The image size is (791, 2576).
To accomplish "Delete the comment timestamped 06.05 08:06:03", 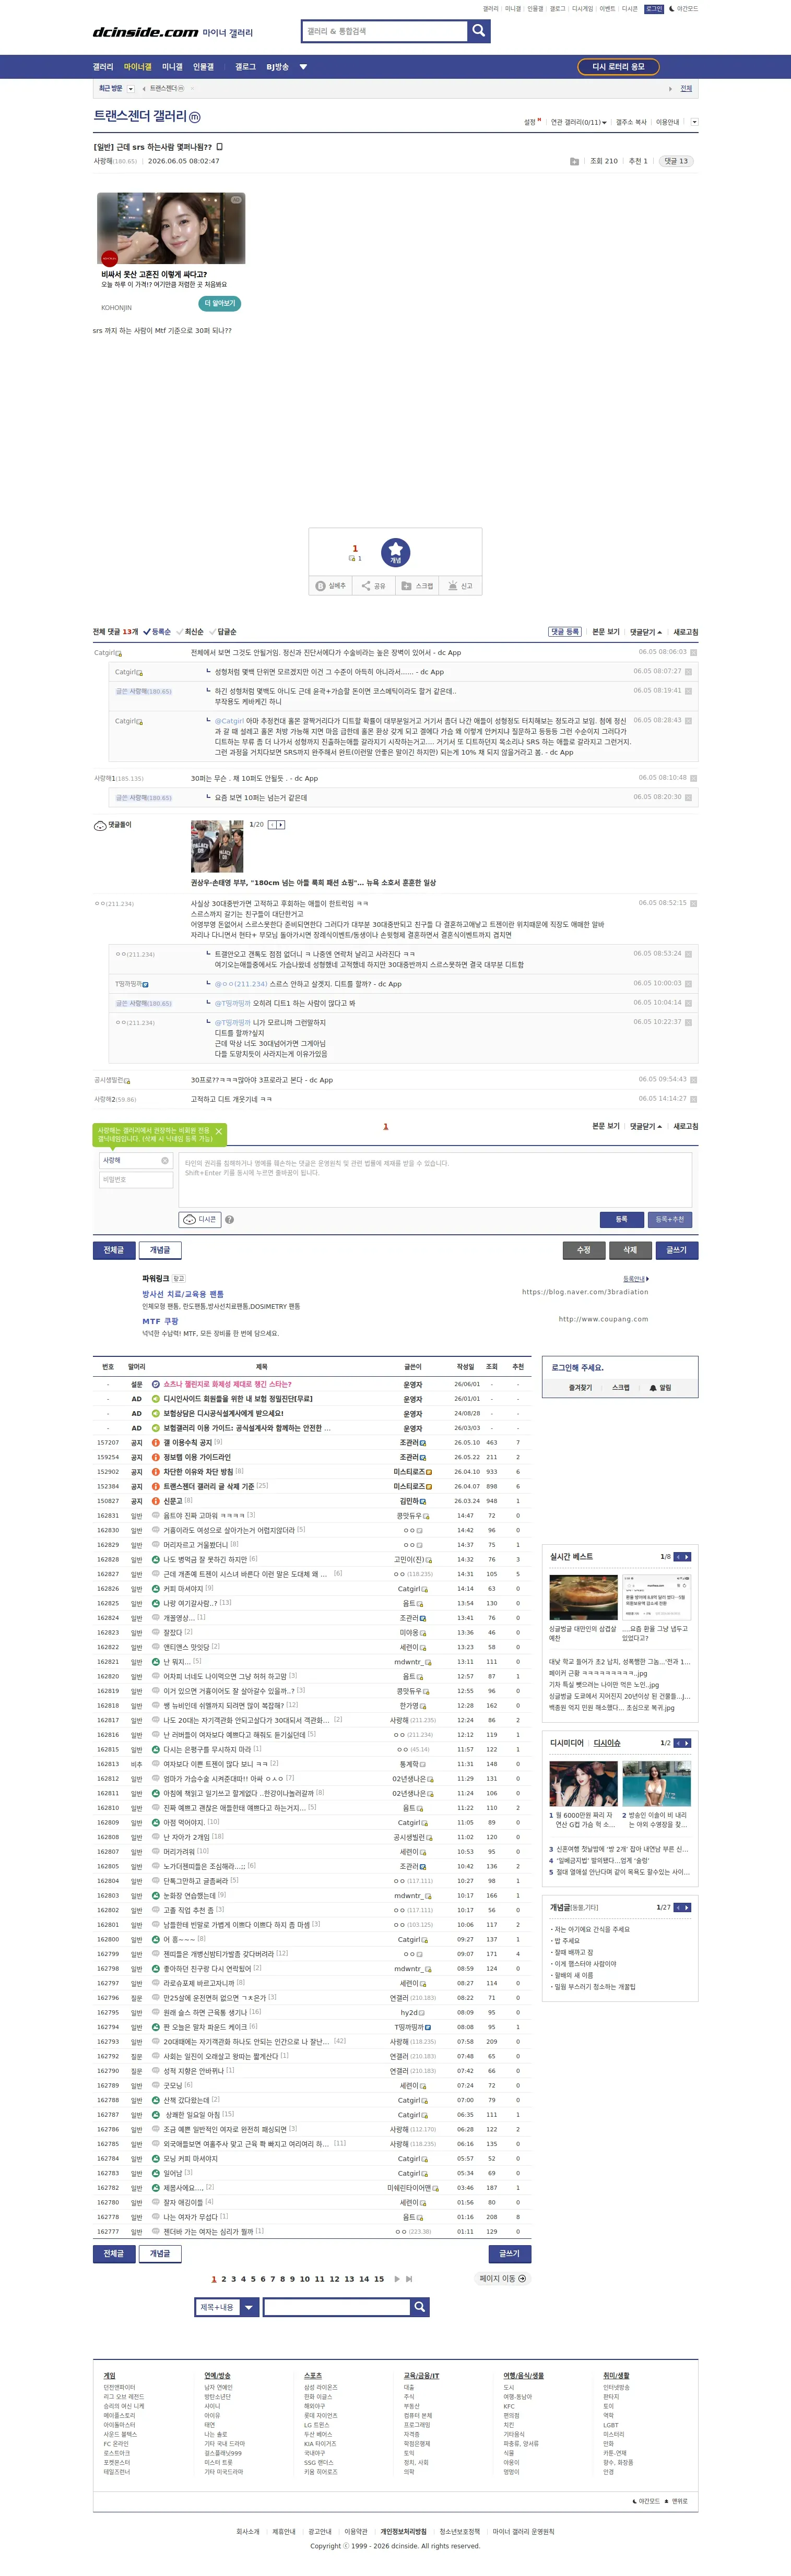I will click(x=693, y=653).
